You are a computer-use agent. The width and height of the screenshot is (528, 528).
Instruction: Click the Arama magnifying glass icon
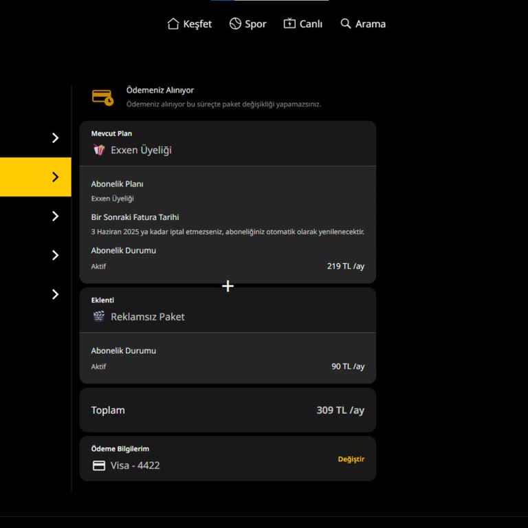(346, 24)
